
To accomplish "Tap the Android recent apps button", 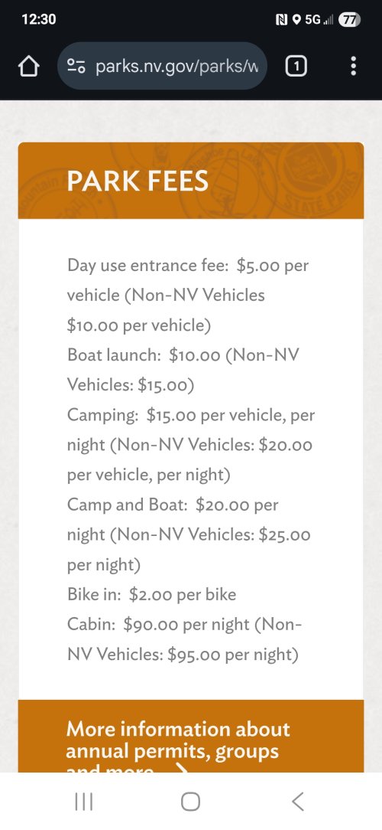I will [84, 802].
